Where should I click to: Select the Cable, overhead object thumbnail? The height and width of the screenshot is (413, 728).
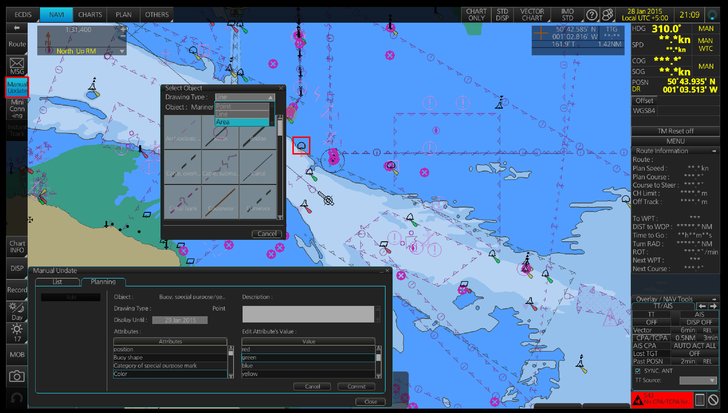tap(183, 167)
